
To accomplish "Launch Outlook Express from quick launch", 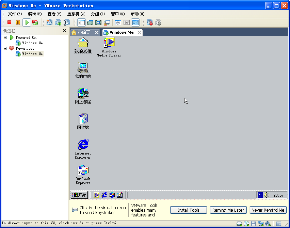I will click(x=112, y=195).
